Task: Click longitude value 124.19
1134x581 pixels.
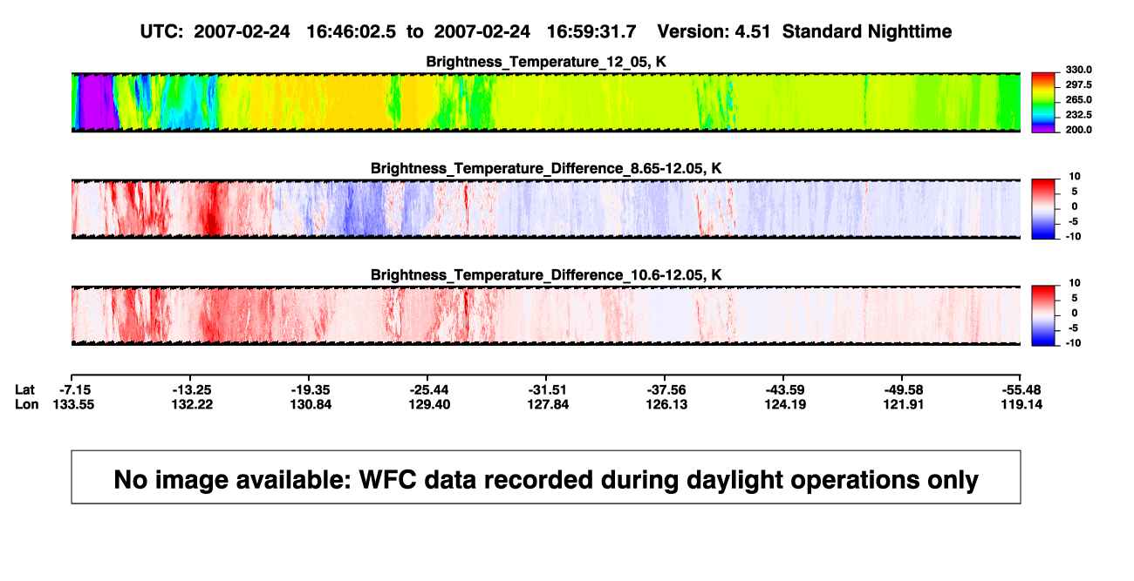Action: (x=783, y=404)
